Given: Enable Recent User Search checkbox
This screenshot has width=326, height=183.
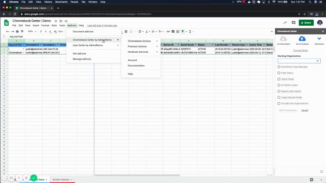Looking at the screenshot, I should click(279, 91).
